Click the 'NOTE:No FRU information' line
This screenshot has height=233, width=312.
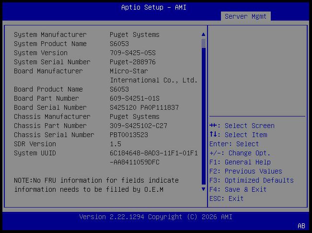pos(96,180)
